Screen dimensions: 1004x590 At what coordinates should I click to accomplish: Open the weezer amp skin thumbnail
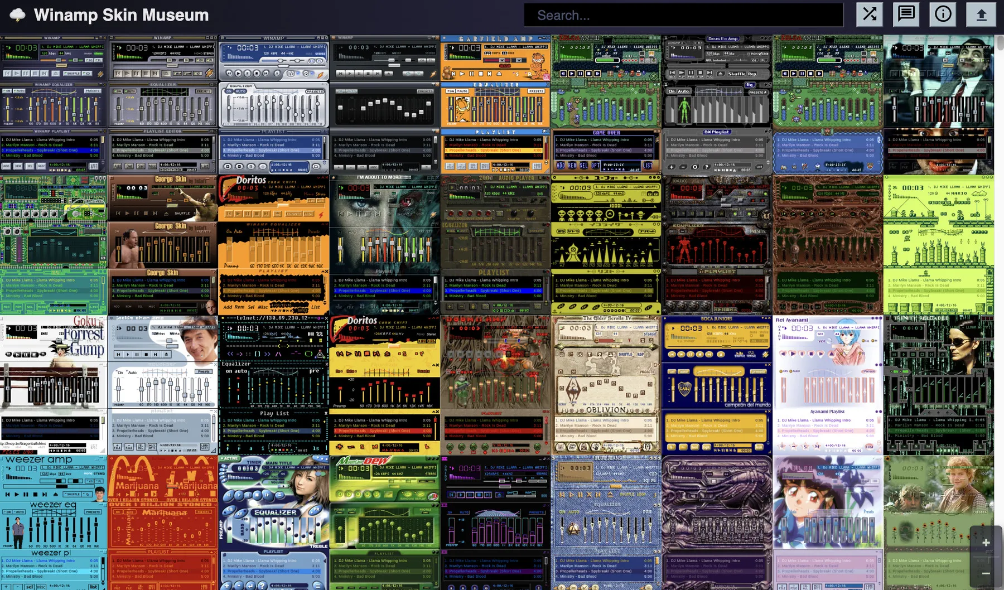point(53,523)
